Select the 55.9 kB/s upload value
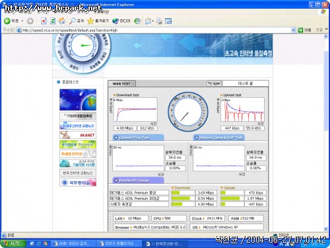 (x=254, y=128)
